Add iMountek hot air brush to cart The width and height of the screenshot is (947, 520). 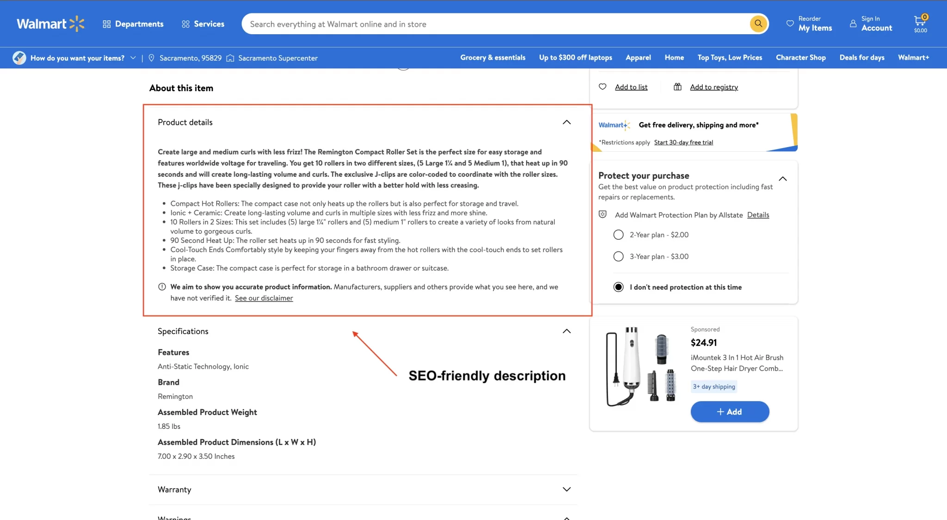730,412
